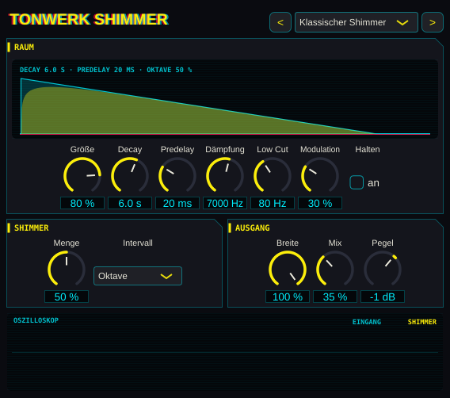
Task: Click the 80 % Größe value field
Action: 82,203
